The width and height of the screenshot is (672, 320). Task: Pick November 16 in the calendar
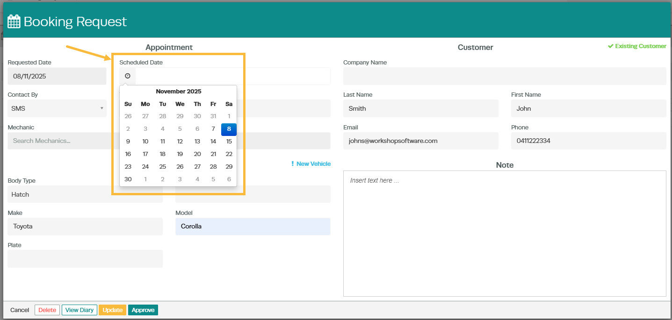click(128, 154)
